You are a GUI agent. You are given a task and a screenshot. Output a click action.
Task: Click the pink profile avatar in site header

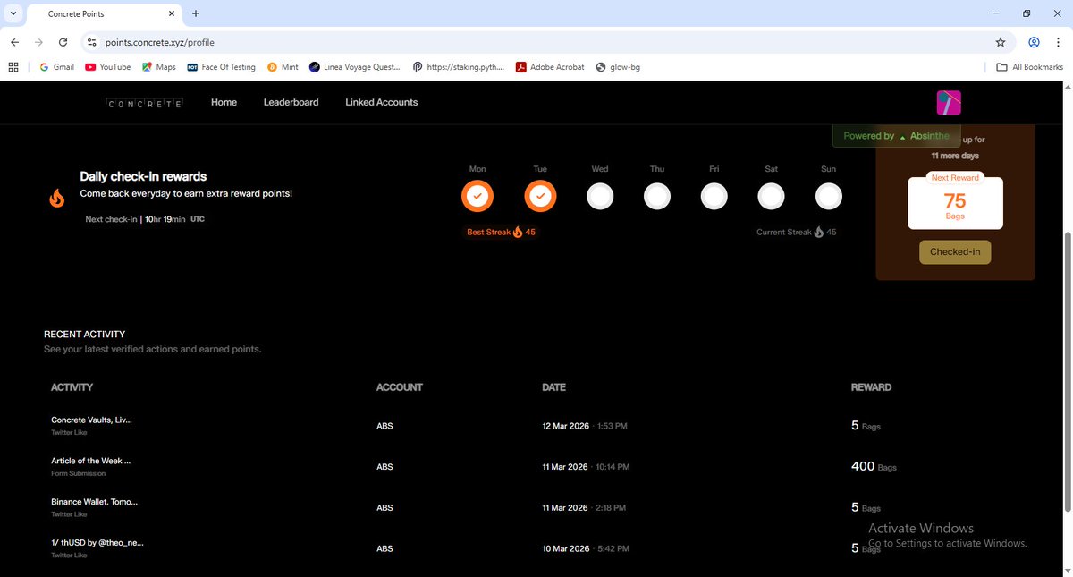949,103
